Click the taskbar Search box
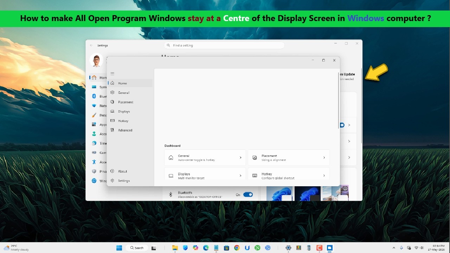This screenshot has height=253, width=450. 137,248
